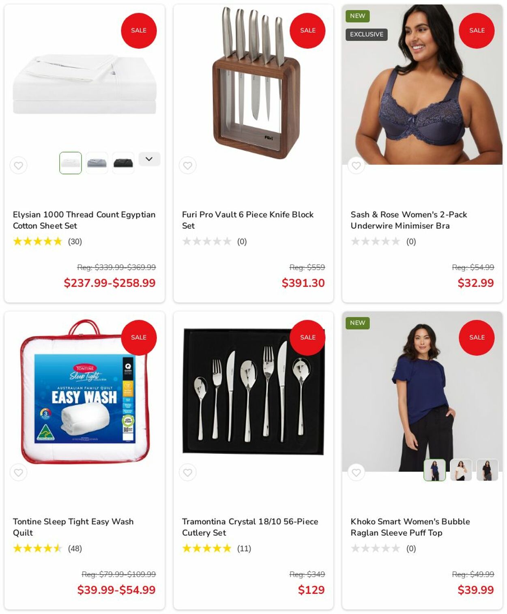507x614 pixels.
Task: View 48 reviews for Tontine quilt
Action: click(x=75, y=549)
